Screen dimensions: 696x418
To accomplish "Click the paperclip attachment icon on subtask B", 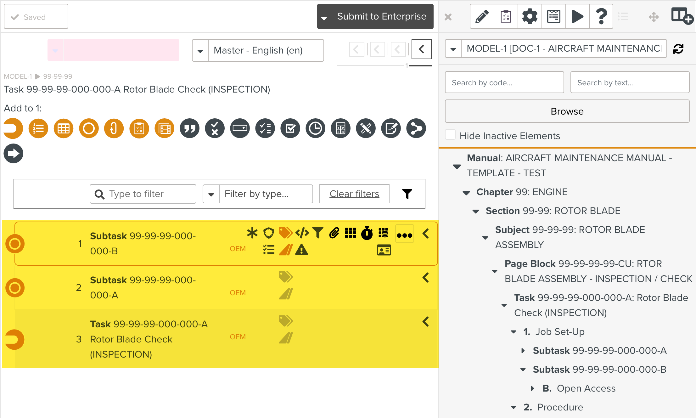I will click(334, 233).
